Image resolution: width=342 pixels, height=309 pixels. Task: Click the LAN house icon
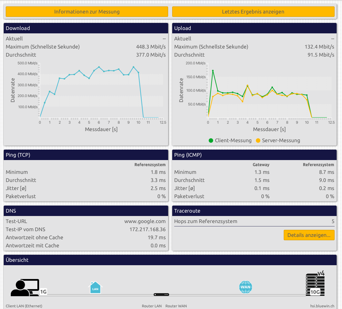tap(95, 287)
